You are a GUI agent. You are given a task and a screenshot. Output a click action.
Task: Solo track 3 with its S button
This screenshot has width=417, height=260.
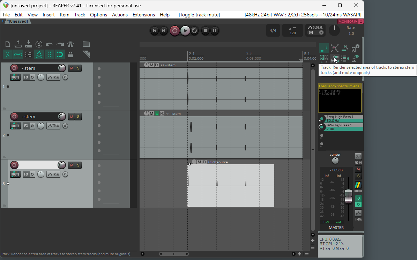click(x=78, y=165)
